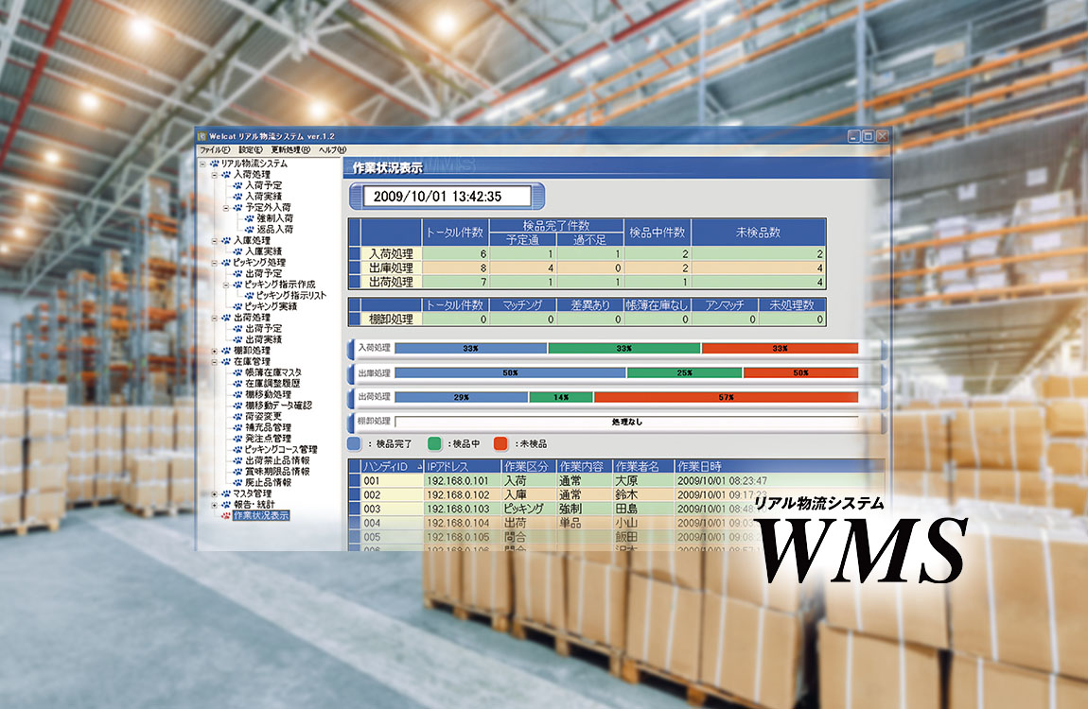
Task: Click the paw icon beside 出荷禁止品情報
Action: (x=238, y=460)
